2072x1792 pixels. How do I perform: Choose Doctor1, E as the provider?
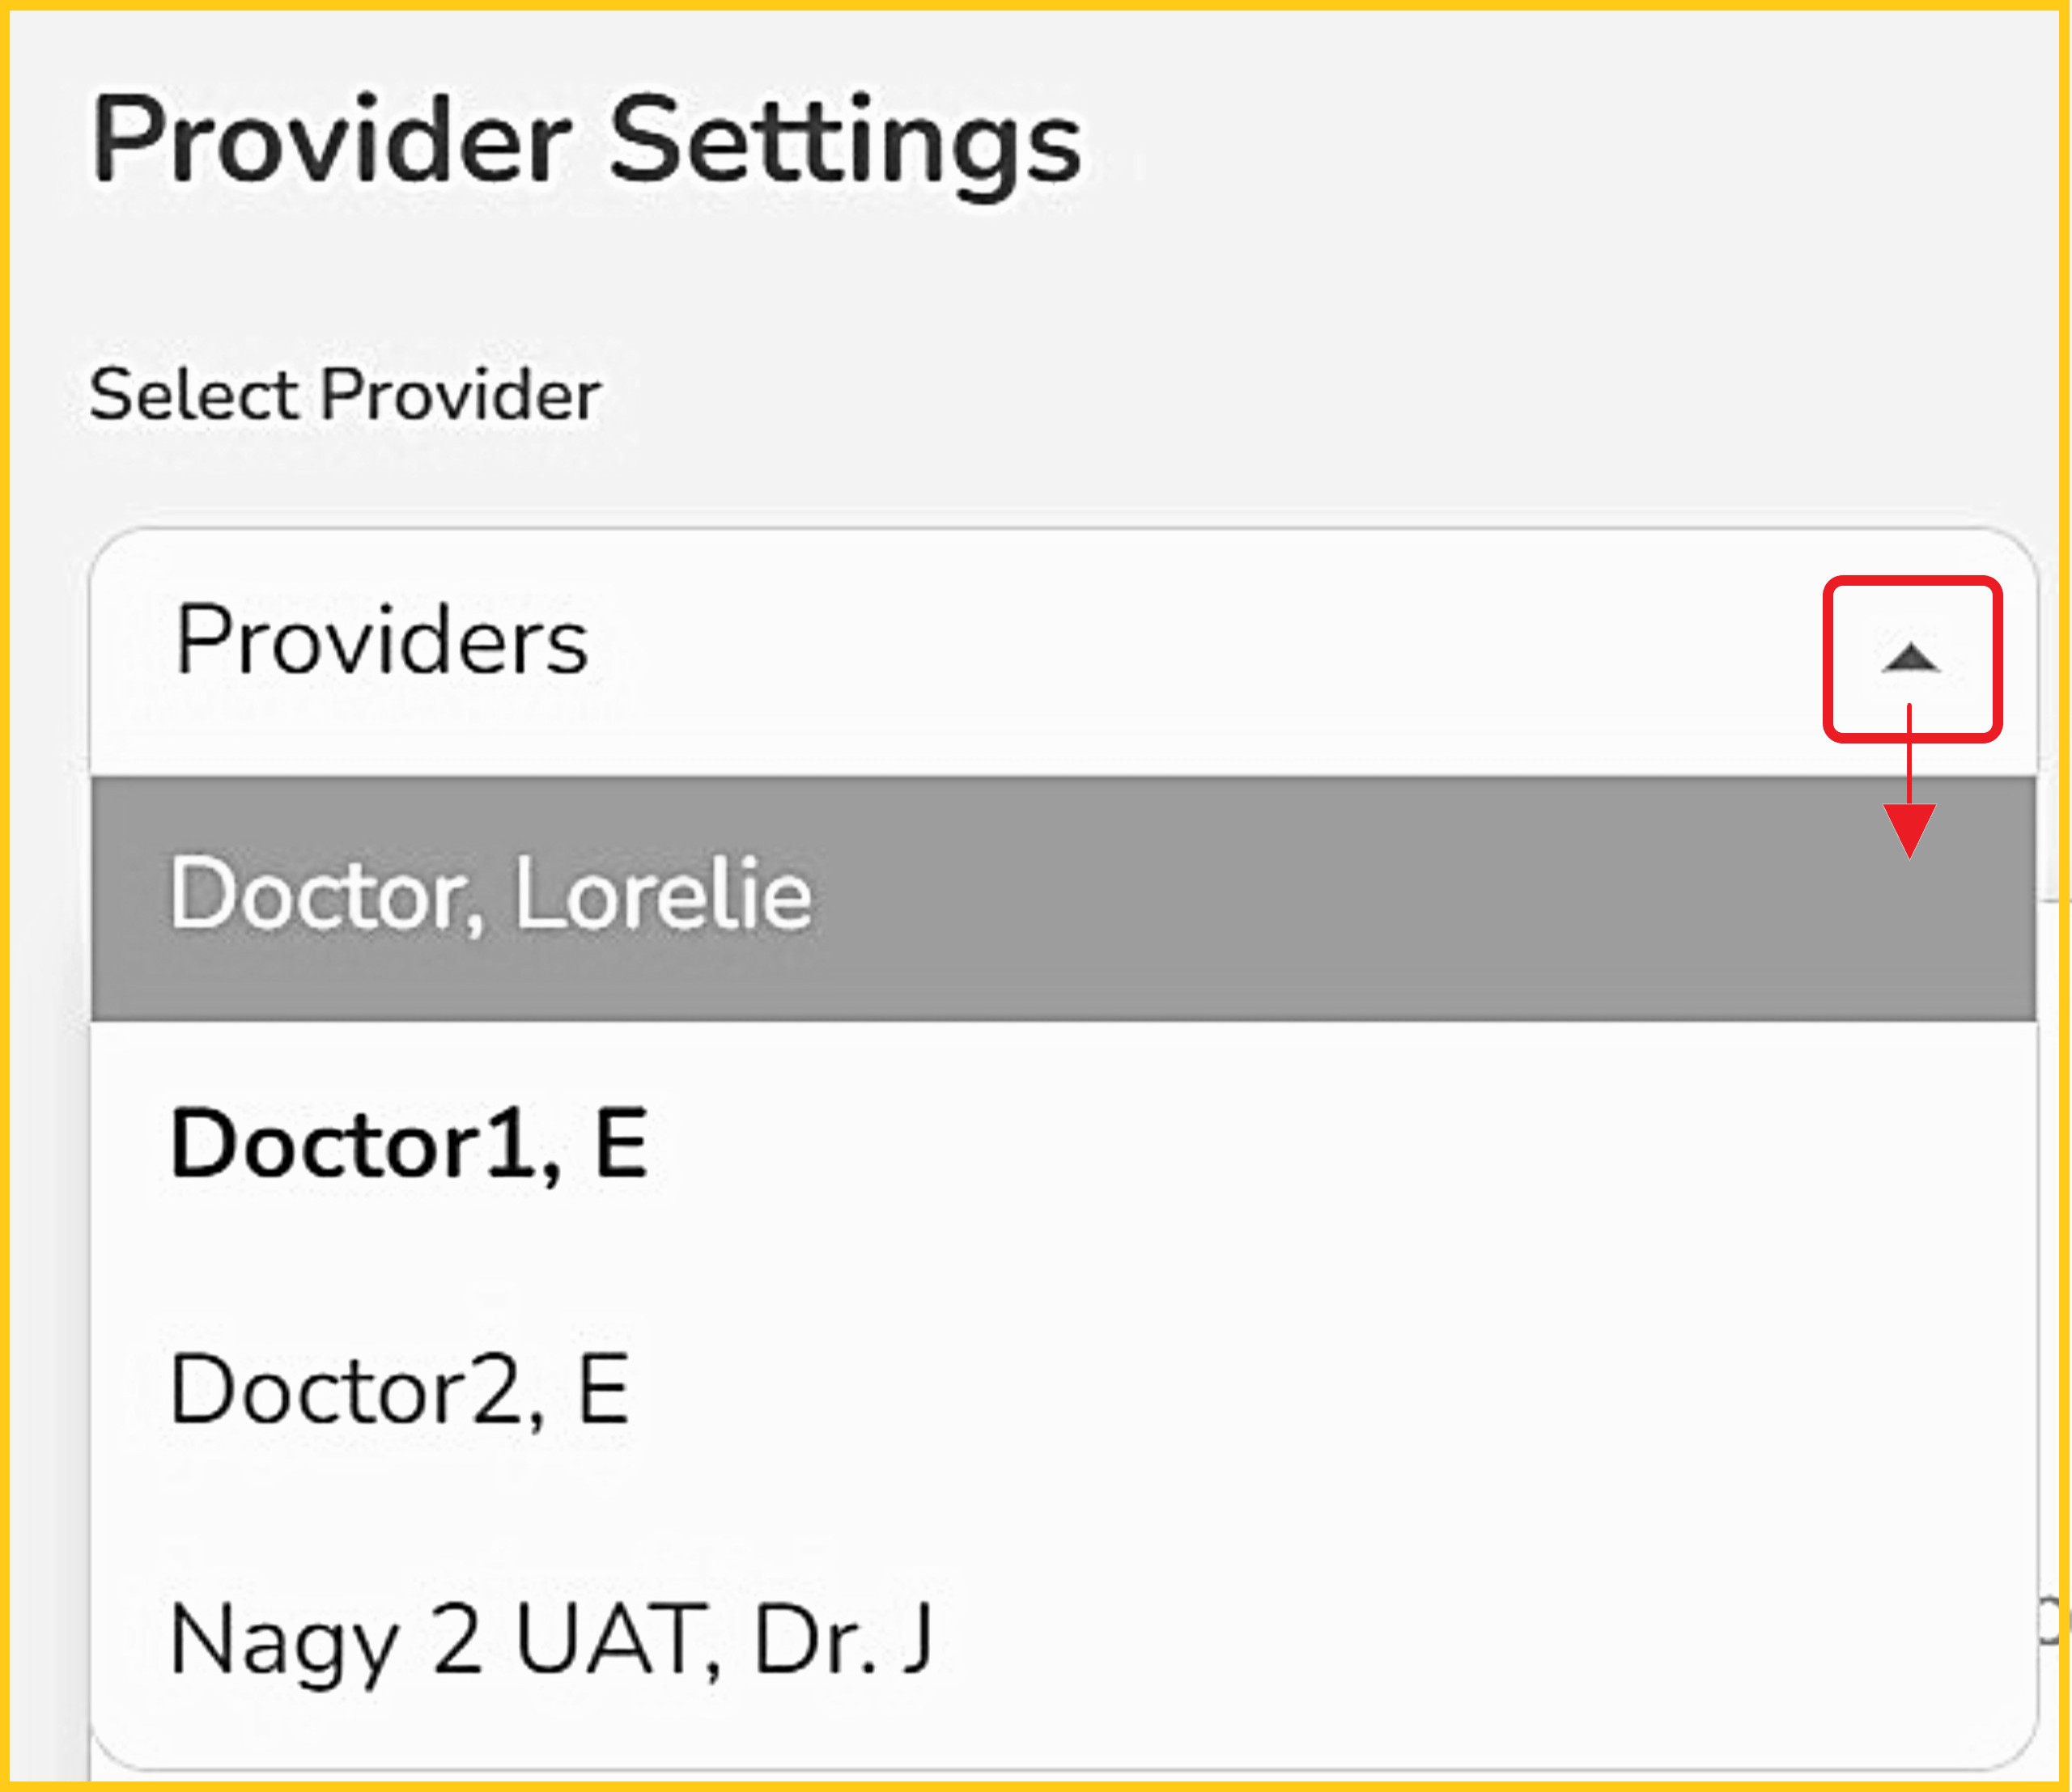click(410, 1143)
